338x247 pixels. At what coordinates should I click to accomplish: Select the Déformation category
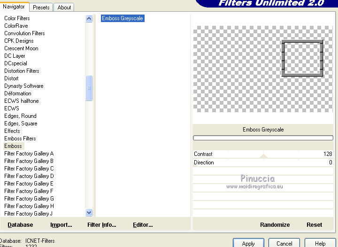click(18, 93)
